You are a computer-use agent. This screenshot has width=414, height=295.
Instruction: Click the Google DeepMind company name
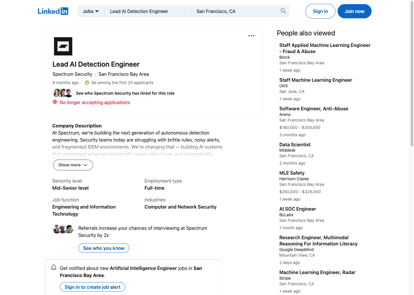click(x=296, y=250)
